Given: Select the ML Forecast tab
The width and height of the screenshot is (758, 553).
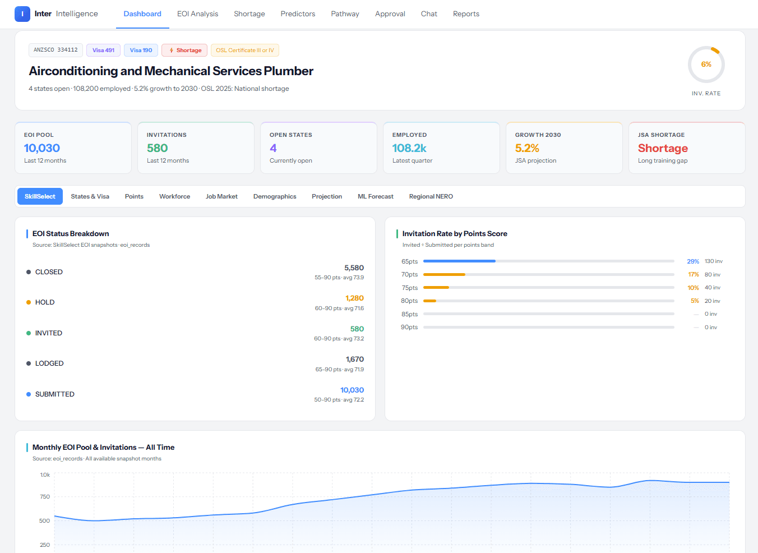Looking at the screenshot, I should pyautogui.click(x=376, y=196).
